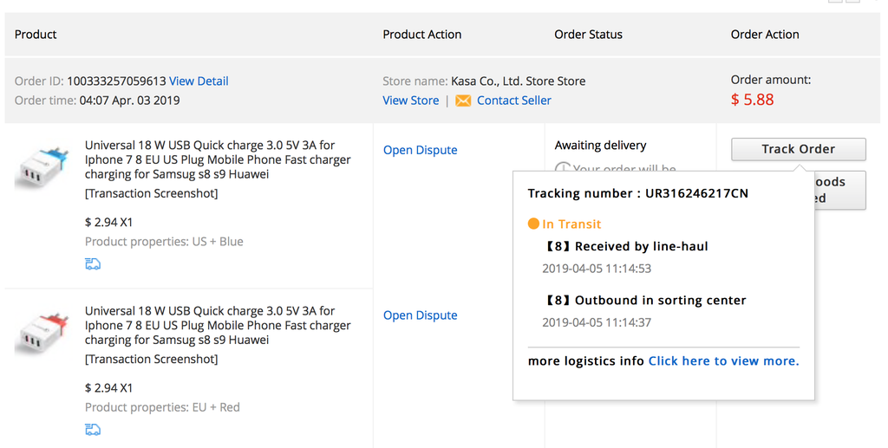Click timestamp 2019-04-05 11:14:37
Viewport: 888px width, 448px height.
click(x=597, y=322)
